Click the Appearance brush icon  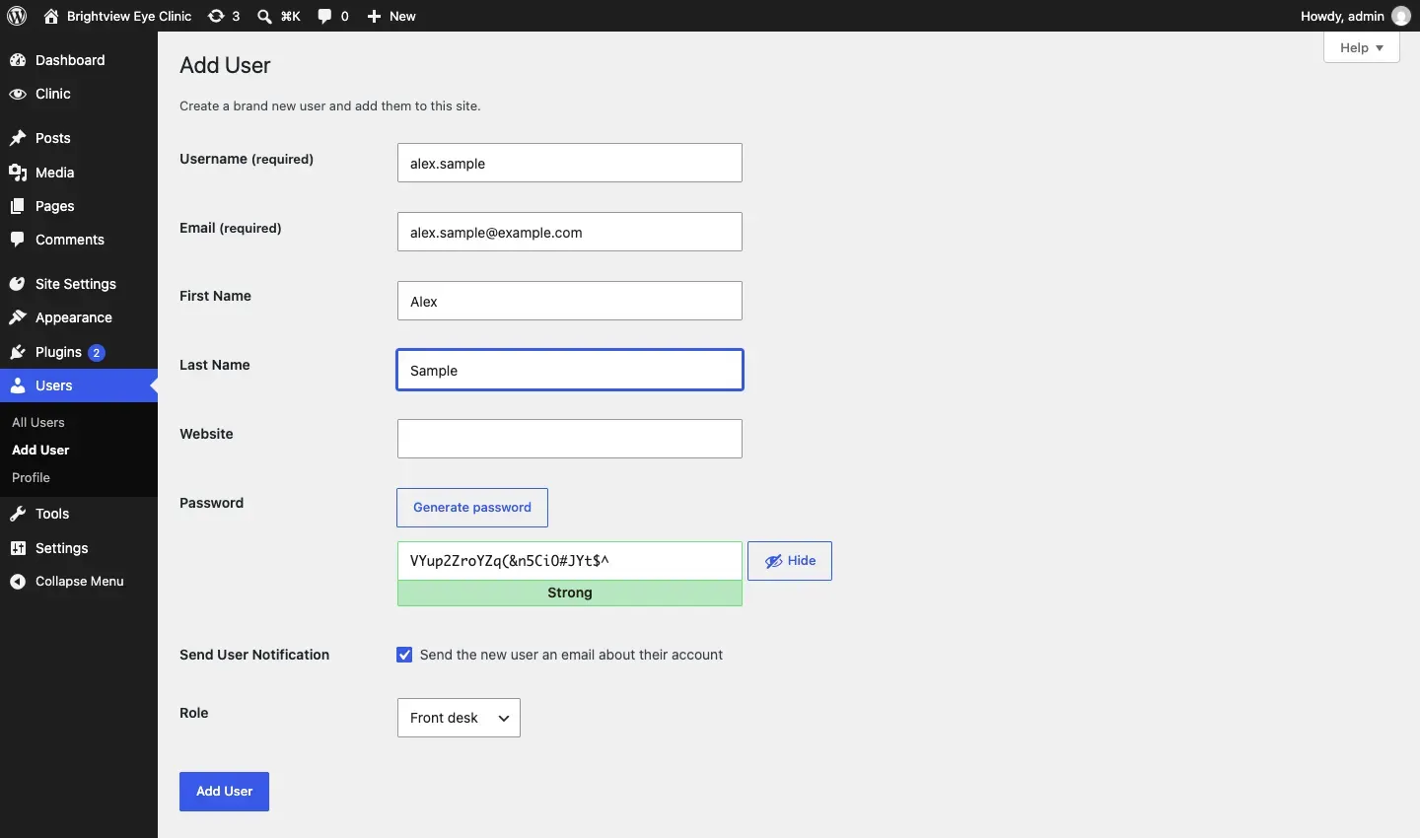tap(18, 317)
